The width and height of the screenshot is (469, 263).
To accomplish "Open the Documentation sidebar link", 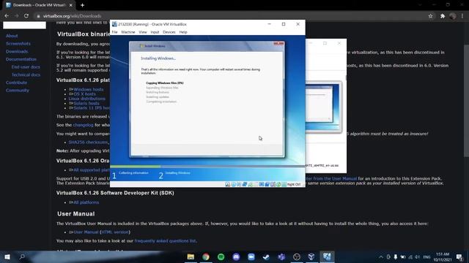I will (21, 59).
